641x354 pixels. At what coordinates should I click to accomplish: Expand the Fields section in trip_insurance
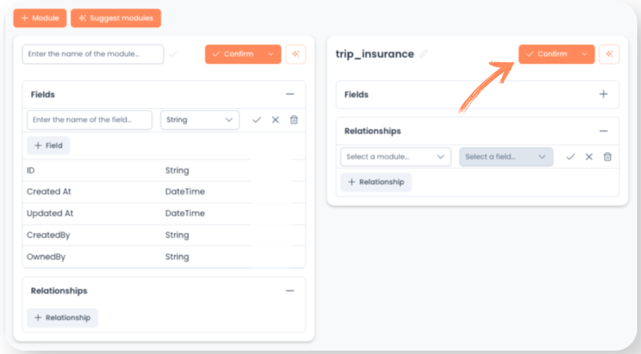603,94
